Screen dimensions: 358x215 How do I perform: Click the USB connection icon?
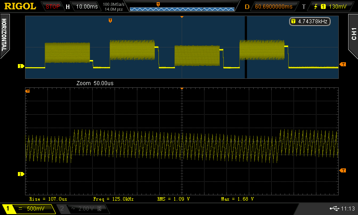[334, 208]
